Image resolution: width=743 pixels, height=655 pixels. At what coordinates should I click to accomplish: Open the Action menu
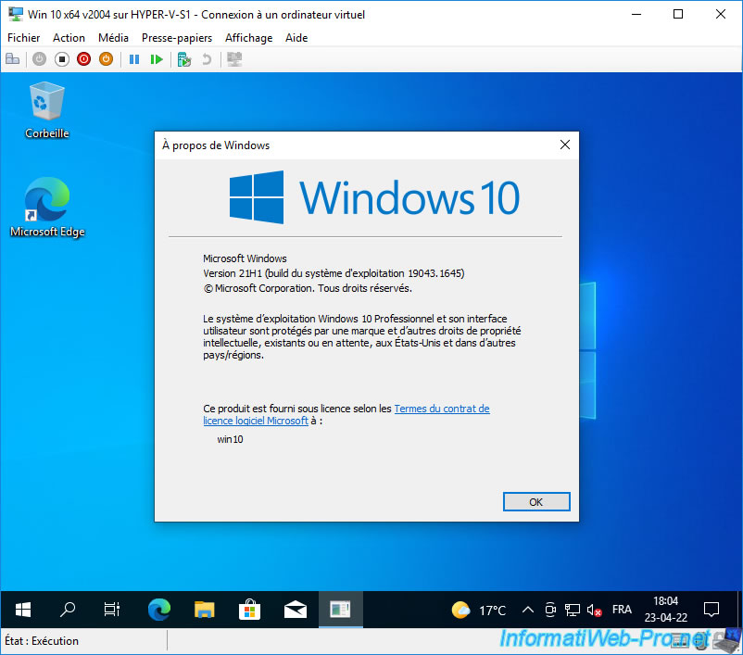coord(69,38)
